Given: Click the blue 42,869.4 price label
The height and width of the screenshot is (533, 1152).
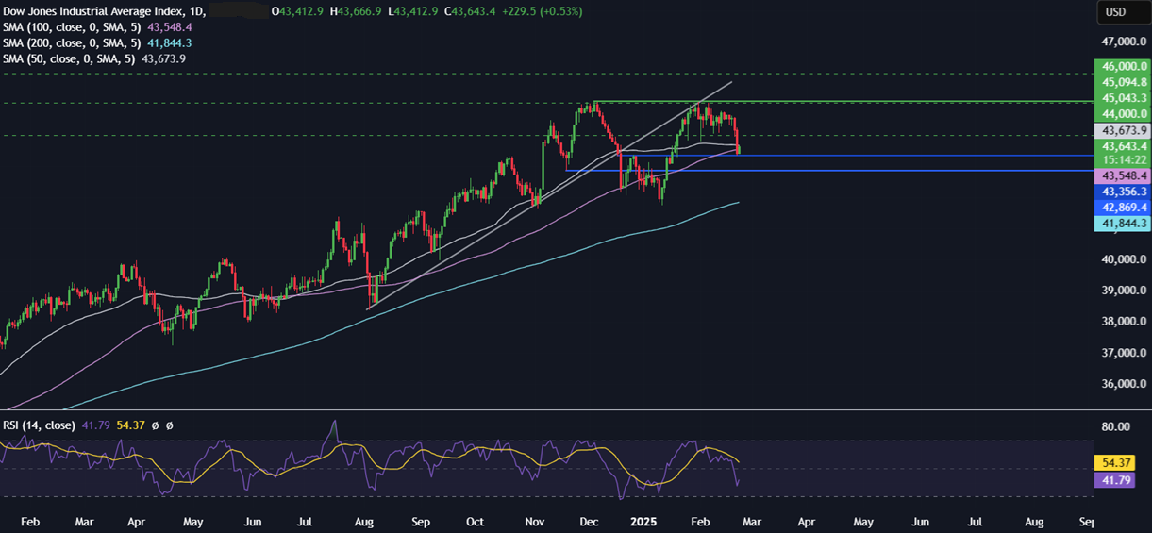Looking at the screenshot, I should pos(1121,208).
